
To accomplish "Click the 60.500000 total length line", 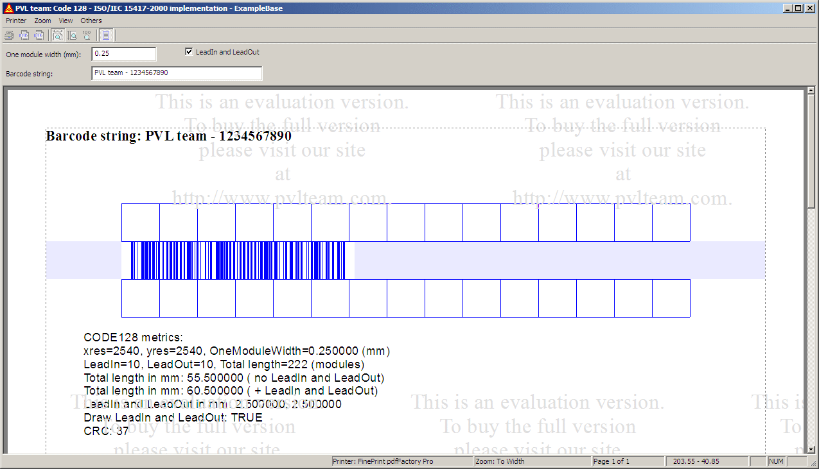I will tap(231, 391).
